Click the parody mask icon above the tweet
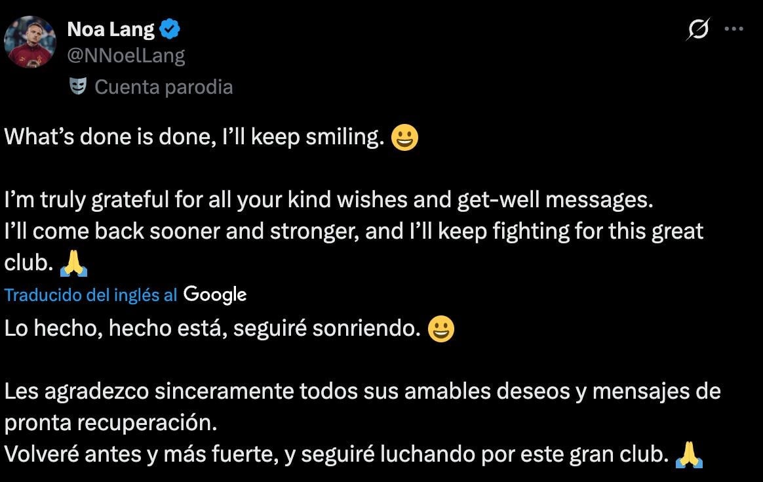 78,85
